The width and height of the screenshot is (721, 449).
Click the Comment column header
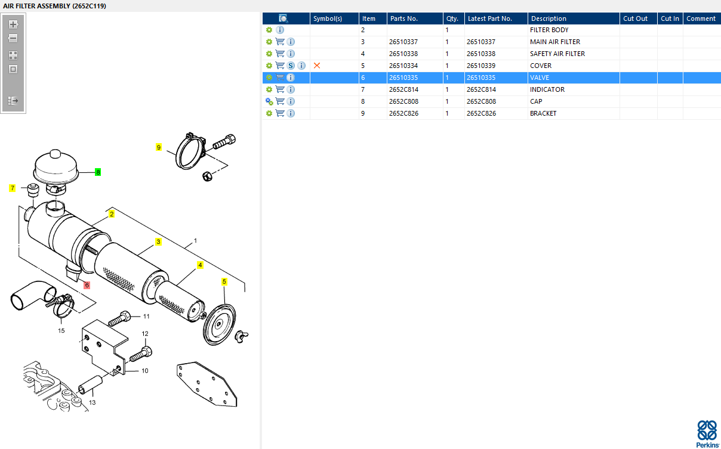[x=702, y=18]
